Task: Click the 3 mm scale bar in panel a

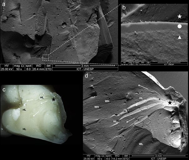Action: click(x=85, y=65)
